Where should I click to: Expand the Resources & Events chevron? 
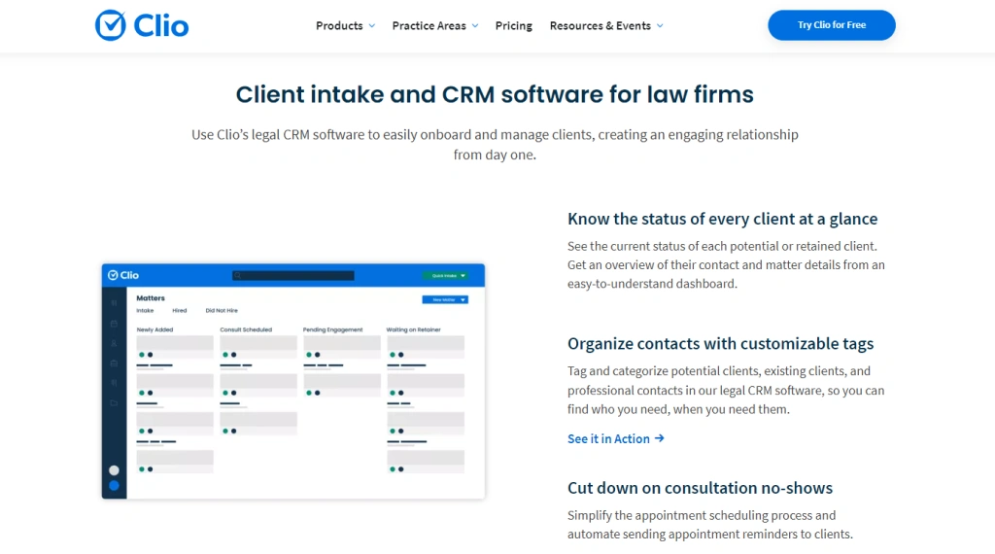coord(660,26)
